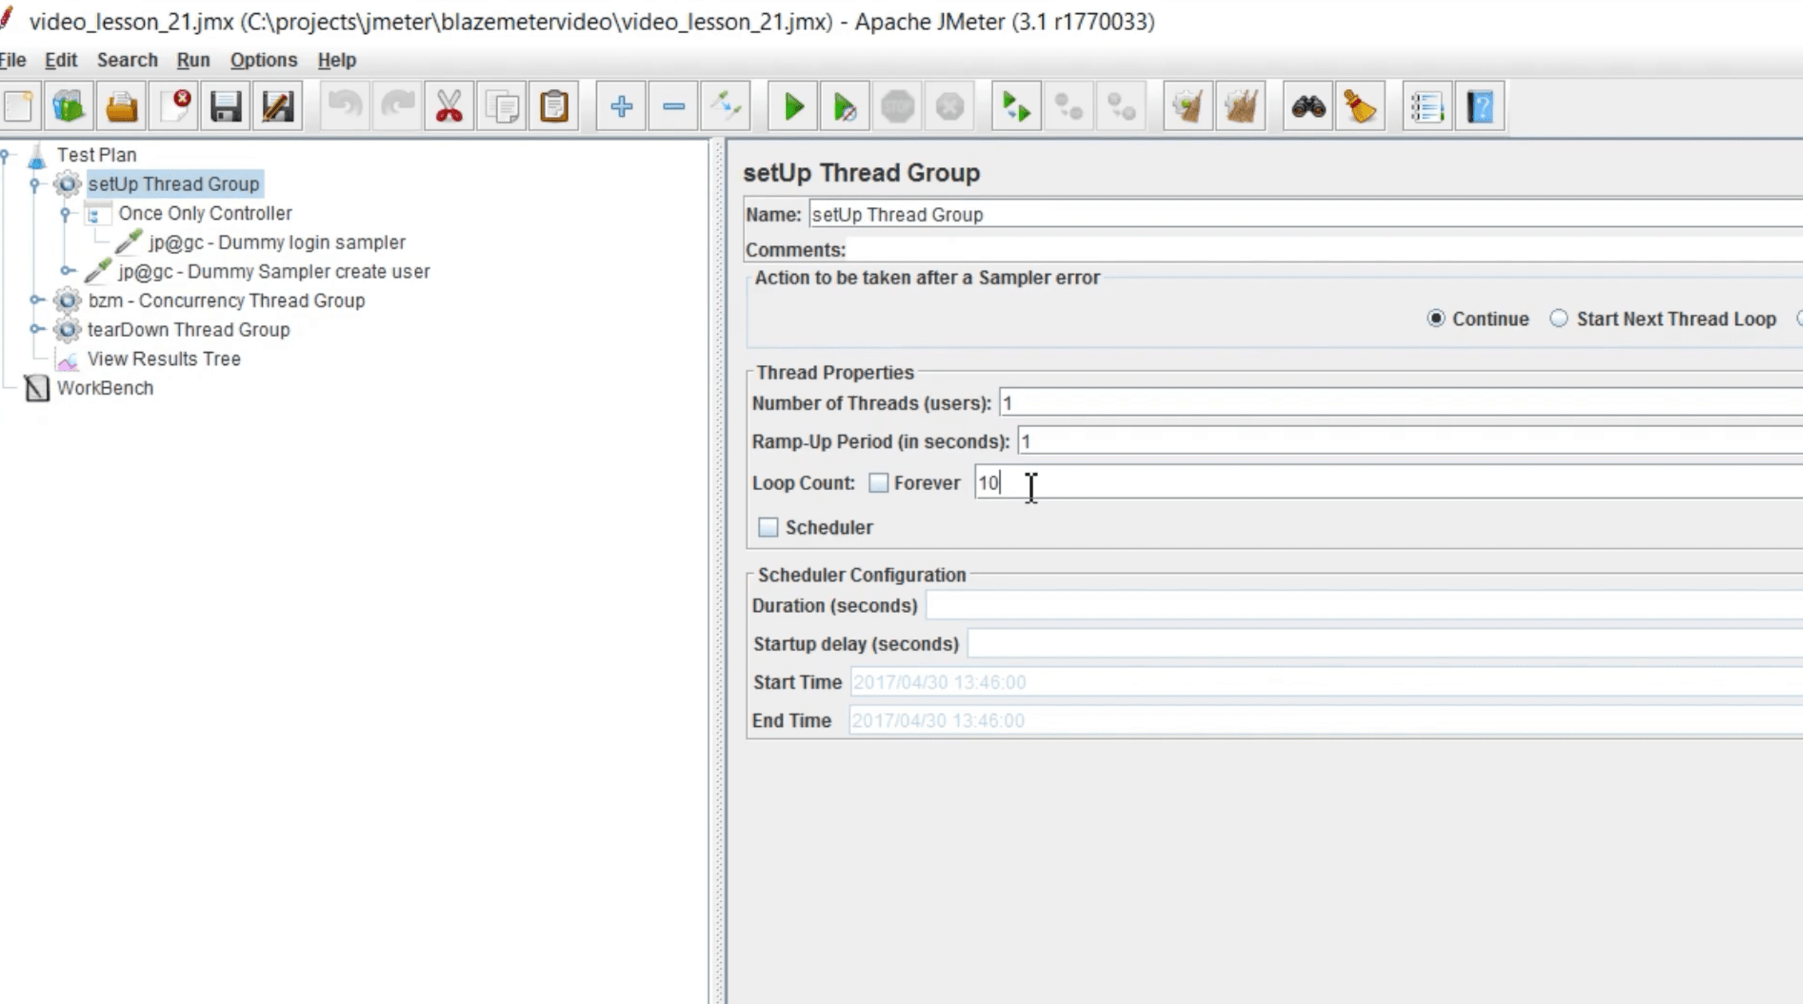Image resolution: width=1803 pixels, height=1004 pixels.
Task: Click the Clear All broom icon
Action: (x=1241, y=107)
